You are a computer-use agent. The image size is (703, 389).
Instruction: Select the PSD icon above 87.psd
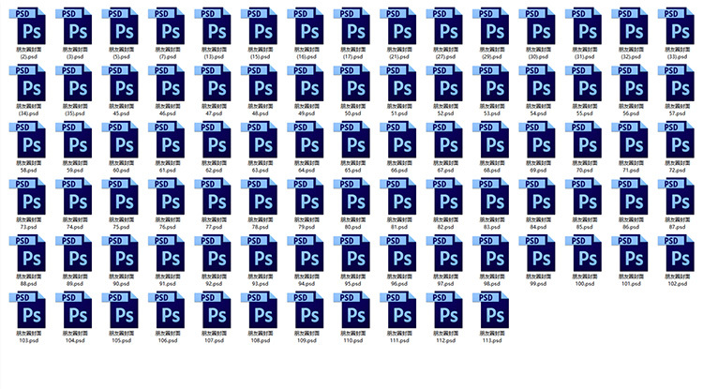677,196
